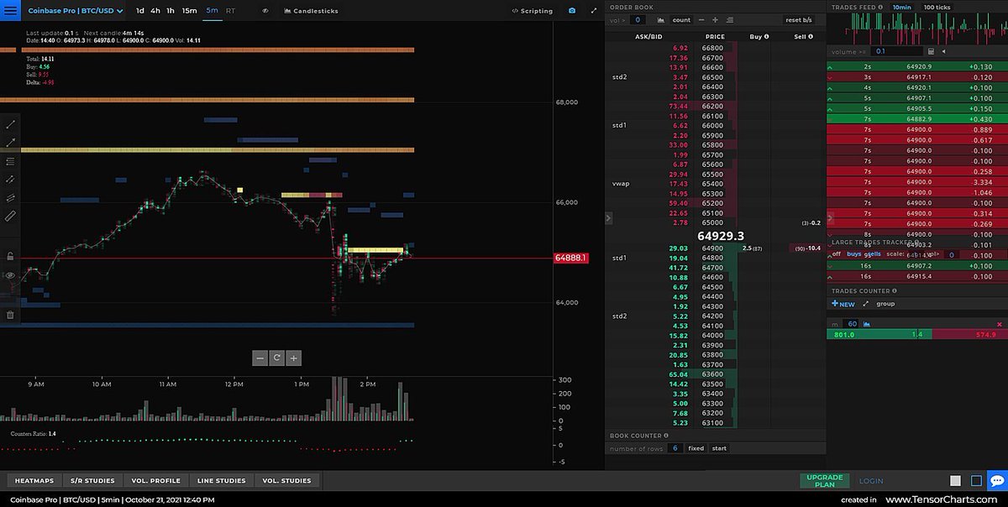Toggle order book chart icon beside count
This screenshot has height=507, width=1008.
(661, 19)
